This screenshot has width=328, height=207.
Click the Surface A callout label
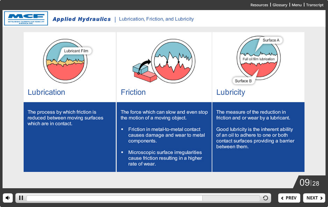[271, 40]
